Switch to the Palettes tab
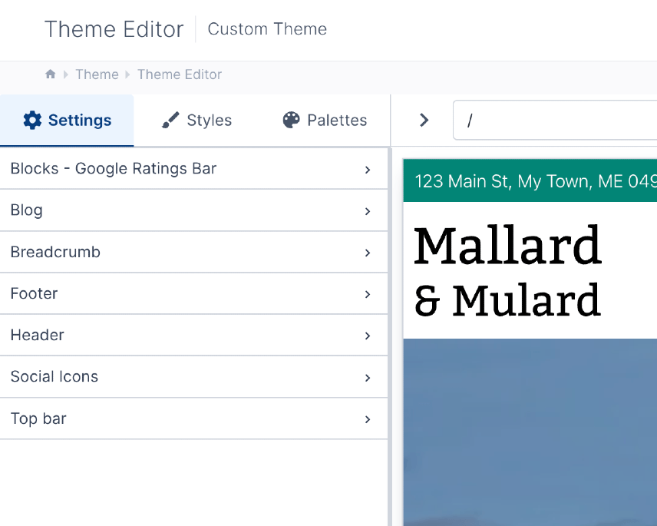Image resolution: width=657 pixels, height=526 pixels. click(325, 120)
